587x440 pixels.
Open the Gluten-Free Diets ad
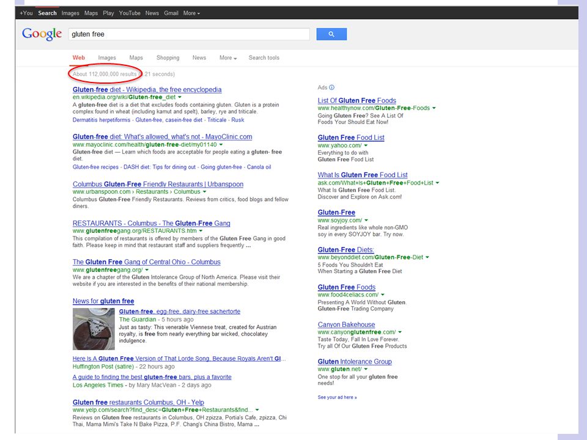[346, 250]
